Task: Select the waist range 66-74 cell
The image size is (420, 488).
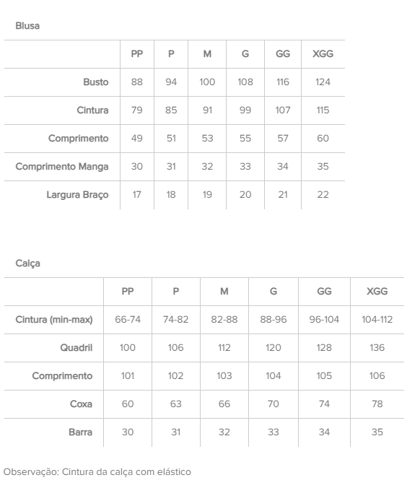Action: click(x=128, y=320)
